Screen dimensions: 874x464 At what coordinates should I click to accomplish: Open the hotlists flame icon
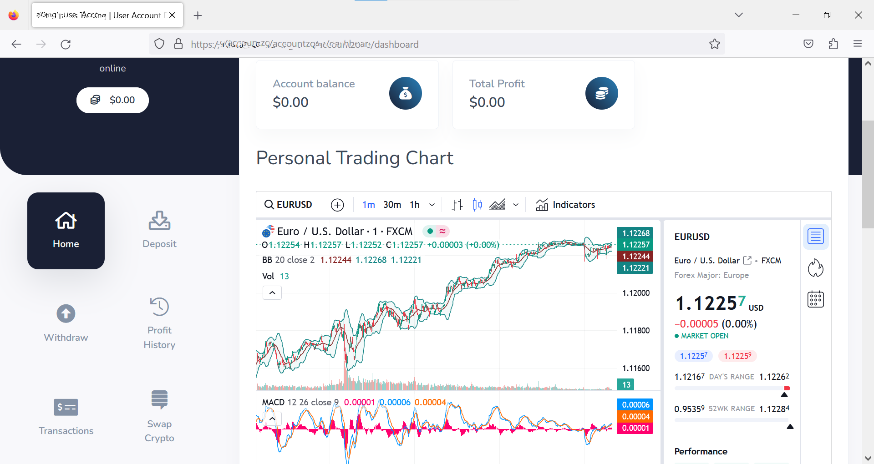click(815, 268)
